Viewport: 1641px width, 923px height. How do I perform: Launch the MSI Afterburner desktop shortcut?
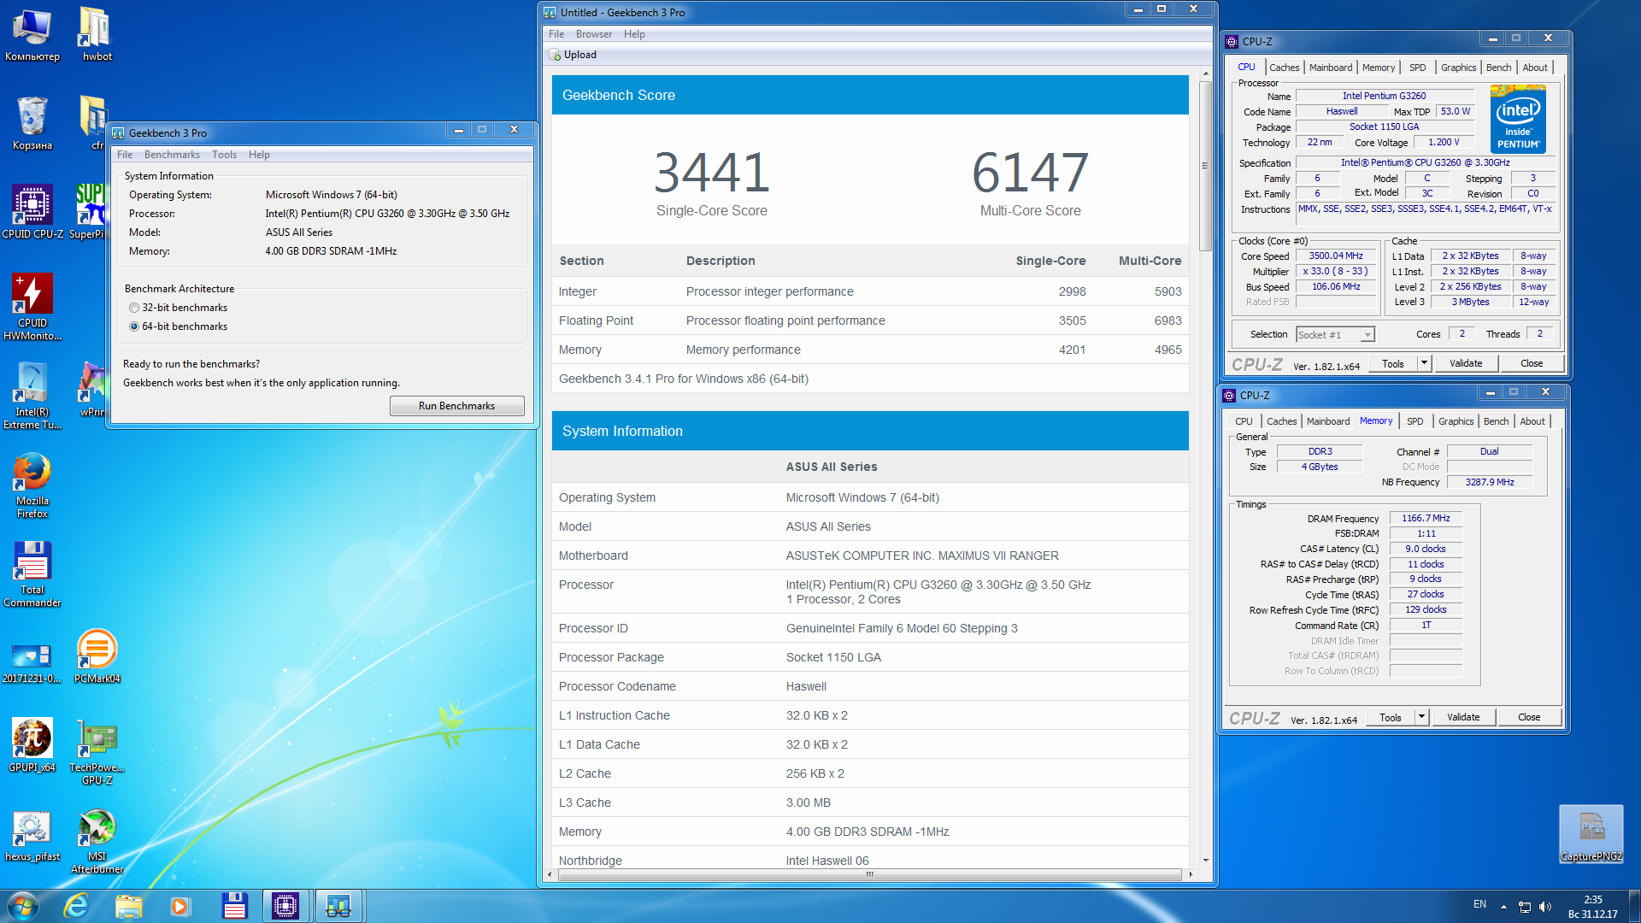pos(97,842)
